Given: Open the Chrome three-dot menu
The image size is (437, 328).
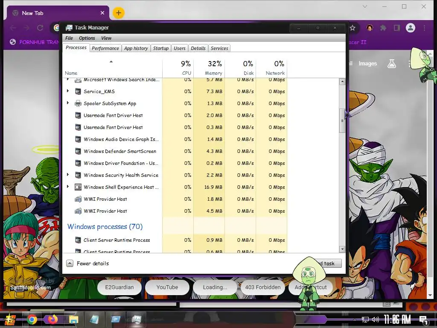Looking at the screenshot, I should [x=424, y=28].
